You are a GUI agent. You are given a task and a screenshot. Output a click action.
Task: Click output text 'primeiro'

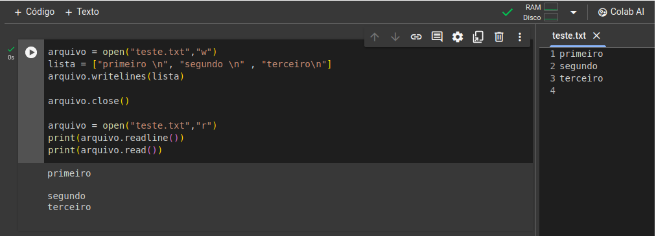69,173
